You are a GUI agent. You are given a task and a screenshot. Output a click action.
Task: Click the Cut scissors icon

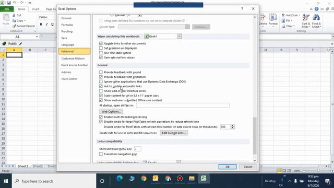click(14, 15)
